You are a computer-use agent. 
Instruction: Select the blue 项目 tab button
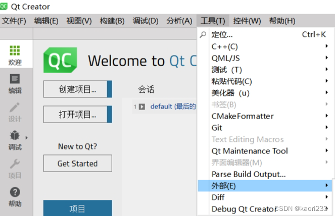point(77,208)
